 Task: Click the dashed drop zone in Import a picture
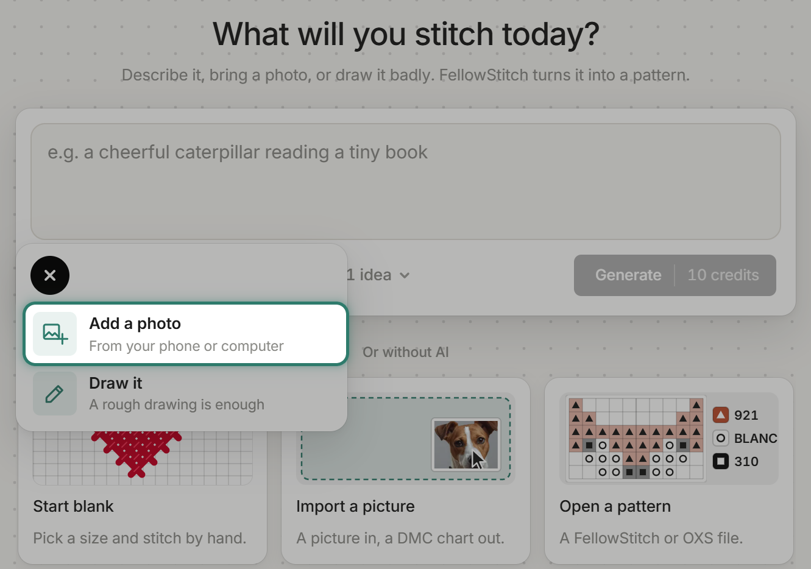tap(406, 439)
